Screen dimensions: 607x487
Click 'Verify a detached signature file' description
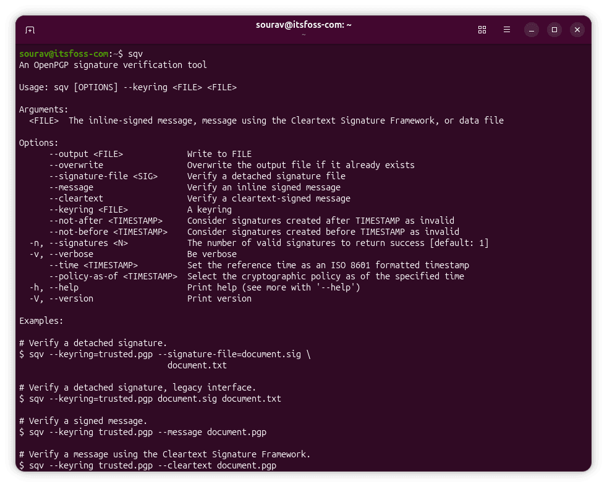click(x=266, y=177)
